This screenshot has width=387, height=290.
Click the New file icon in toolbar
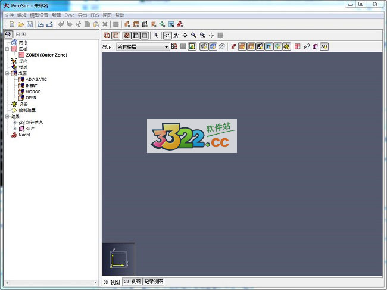click(x=12, y=24)
